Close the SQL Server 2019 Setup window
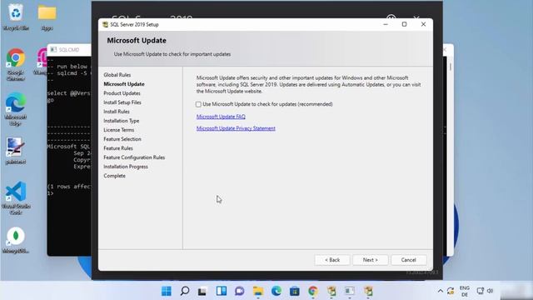533x300 pixels. (x=423, y=24)
